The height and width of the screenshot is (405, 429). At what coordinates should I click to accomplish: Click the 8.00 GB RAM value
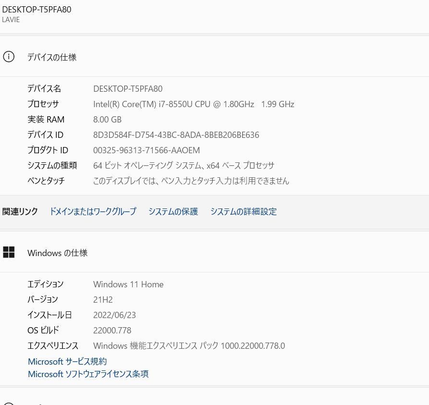(x=107, y=119)
